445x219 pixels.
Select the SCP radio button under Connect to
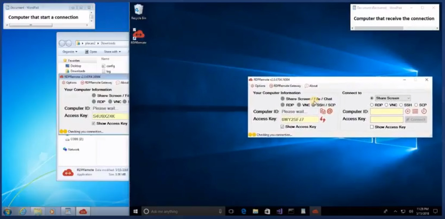click(416, 105)
